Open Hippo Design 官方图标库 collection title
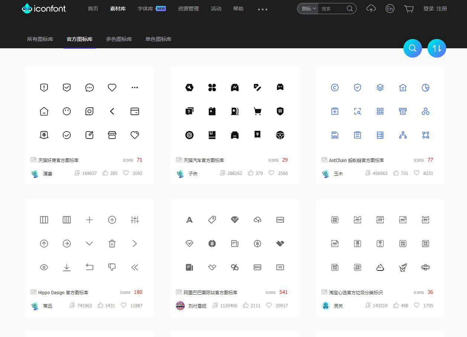The height and width of the screenshot is (337, 467). click(x=63, y=292)
